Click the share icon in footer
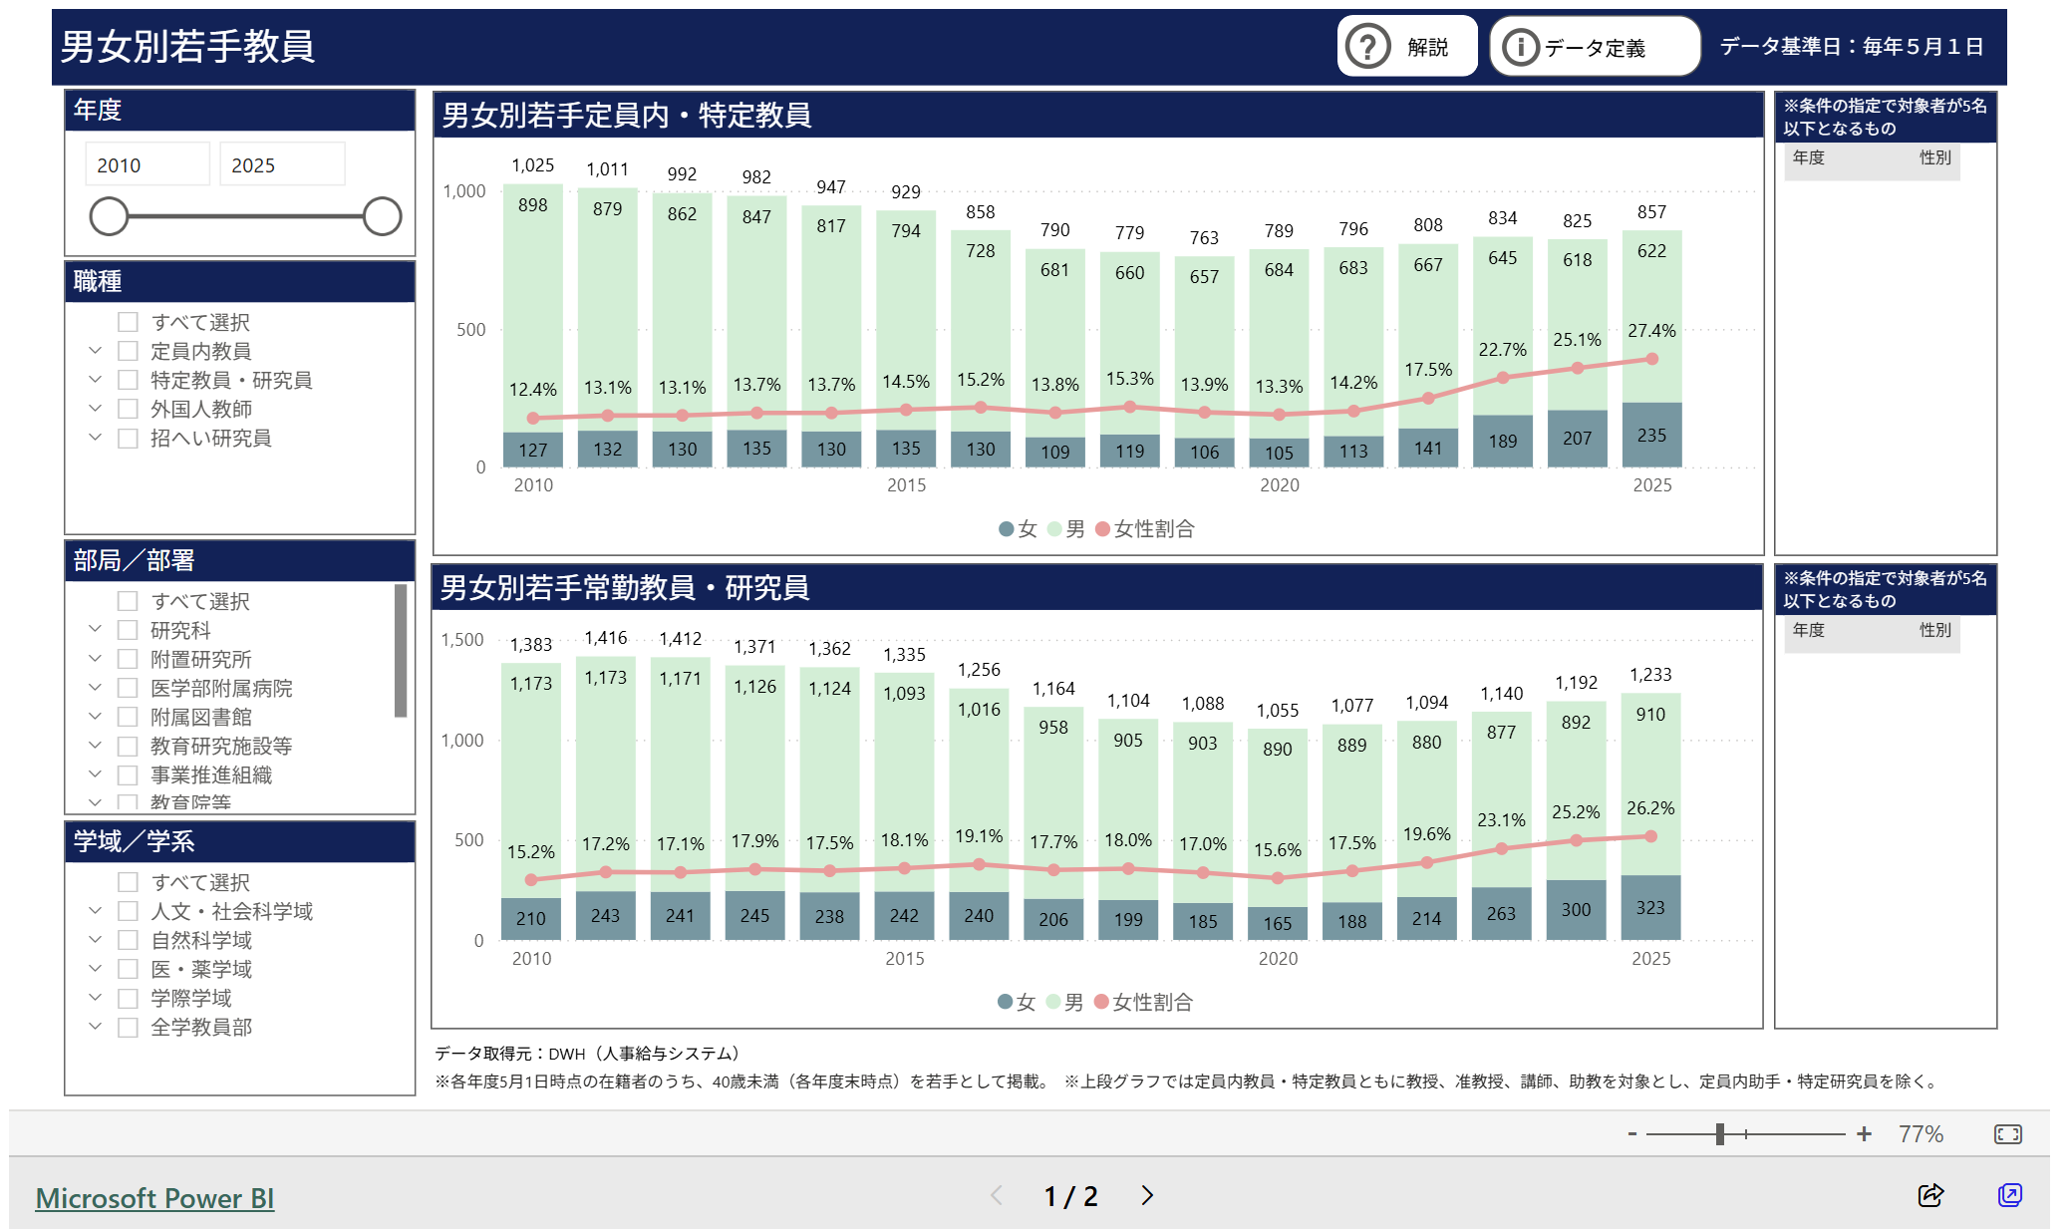The height and width of the screenshot is (1232, 2068). [x=1929, y=1195]
